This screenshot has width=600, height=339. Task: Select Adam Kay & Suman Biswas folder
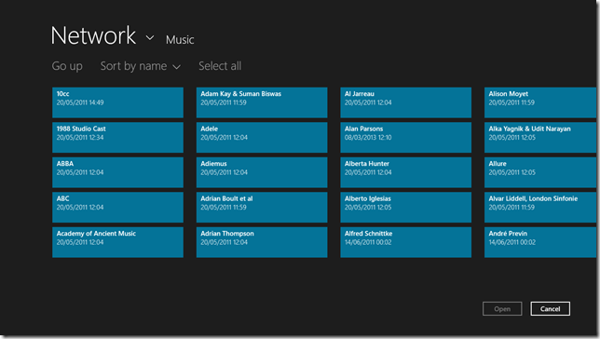tap(262, 102)
